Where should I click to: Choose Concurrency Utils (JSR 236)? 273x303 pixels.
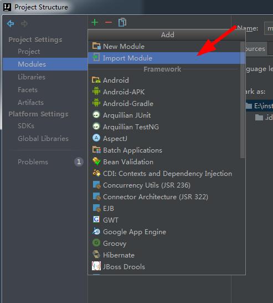[167, 185]
